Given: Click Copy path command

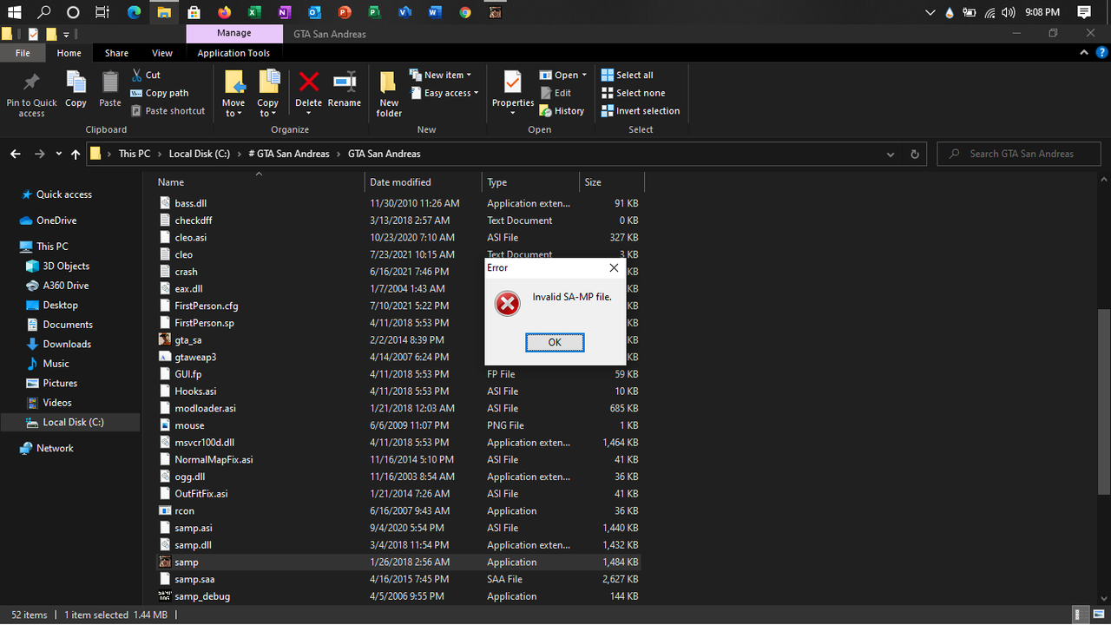Looking at the screenshot, I should [x=160, y=93].
